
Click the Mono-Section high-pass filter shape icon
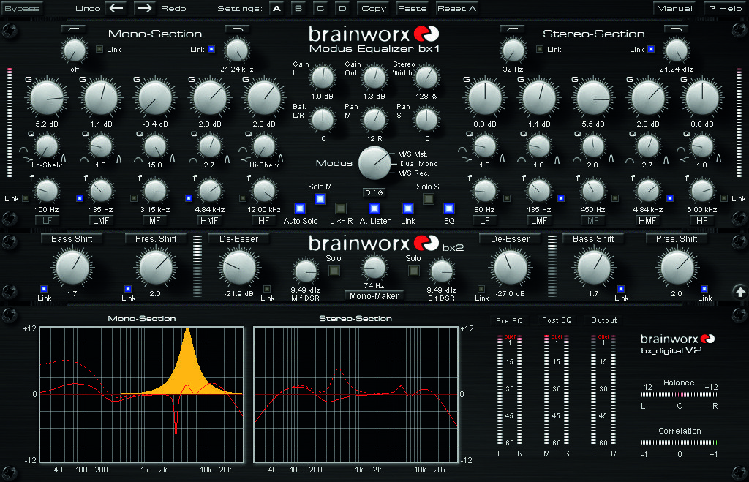click(x=74, y=29)
